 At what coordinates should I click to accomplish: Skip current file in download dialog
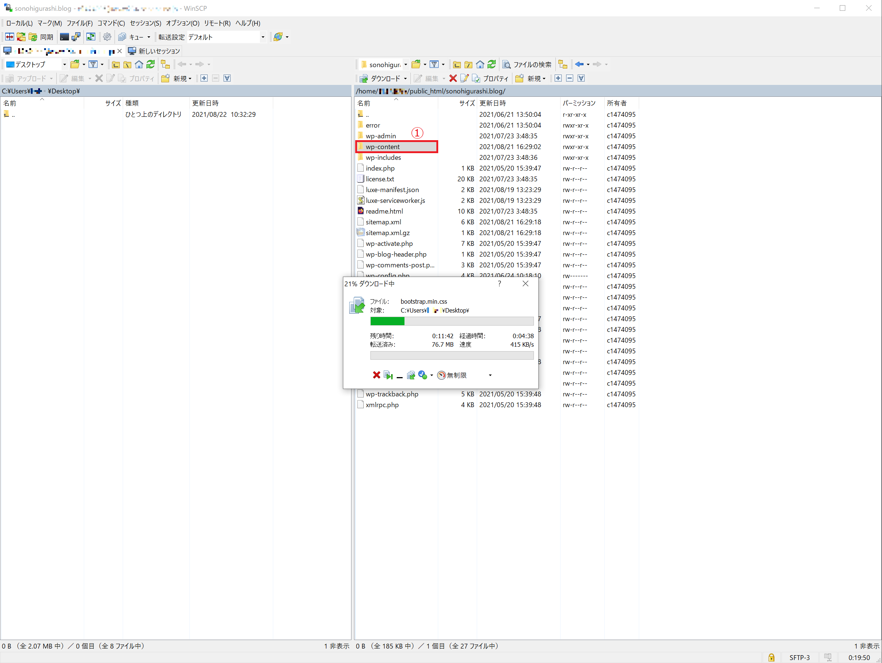click(x=388, y=375)
